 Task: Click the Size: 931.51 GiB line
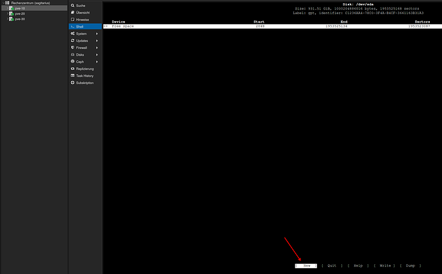coord(357,9)
